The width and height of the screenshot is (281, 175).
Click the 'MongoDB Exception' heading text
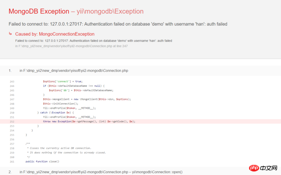[x=39, y=11]
